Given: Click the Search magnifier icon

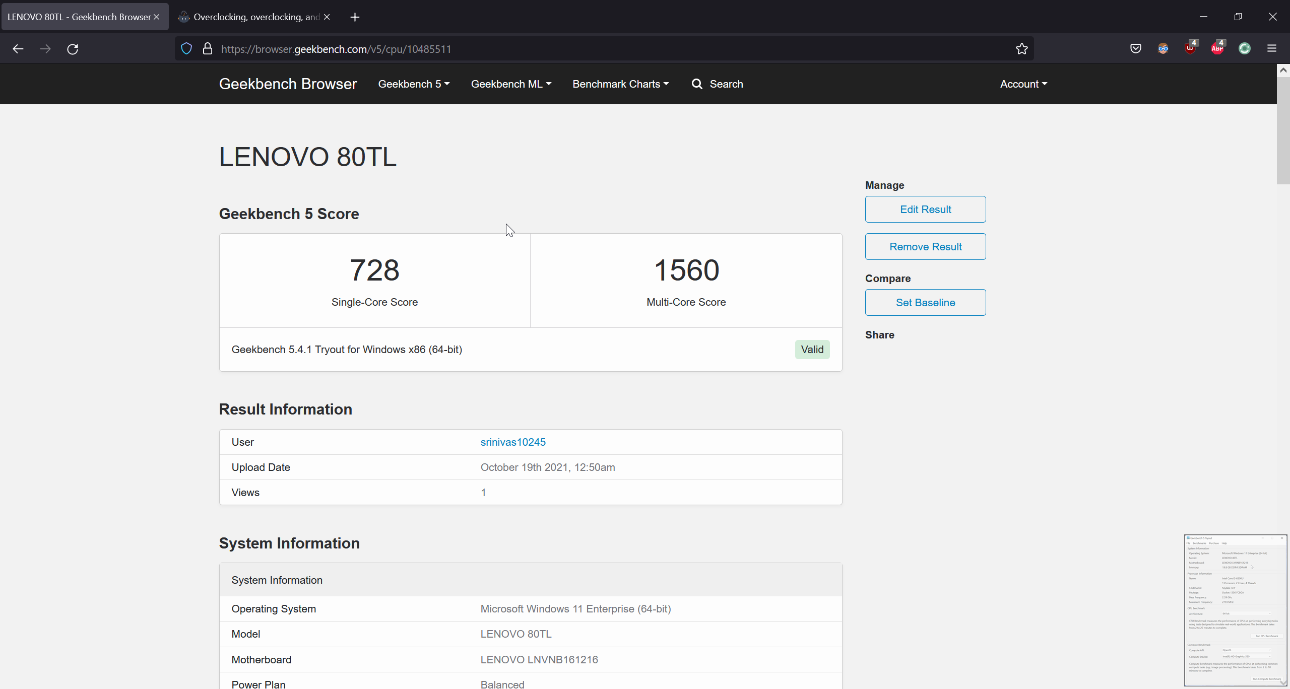Looking at the screenshot, I should (697, 84).
